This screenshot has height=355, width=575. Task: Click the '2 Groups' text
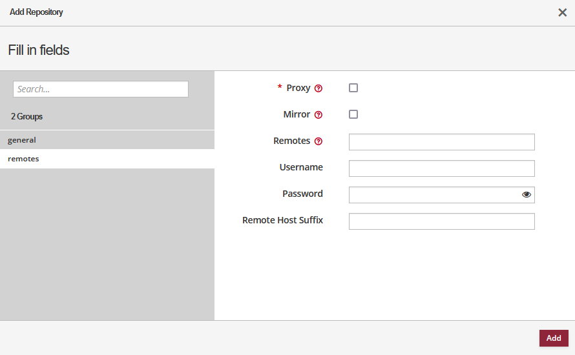(26, 116)
